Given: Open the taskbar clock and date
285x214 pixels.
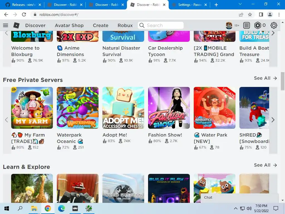Looking at the screenshot, I should pos(261,208).
